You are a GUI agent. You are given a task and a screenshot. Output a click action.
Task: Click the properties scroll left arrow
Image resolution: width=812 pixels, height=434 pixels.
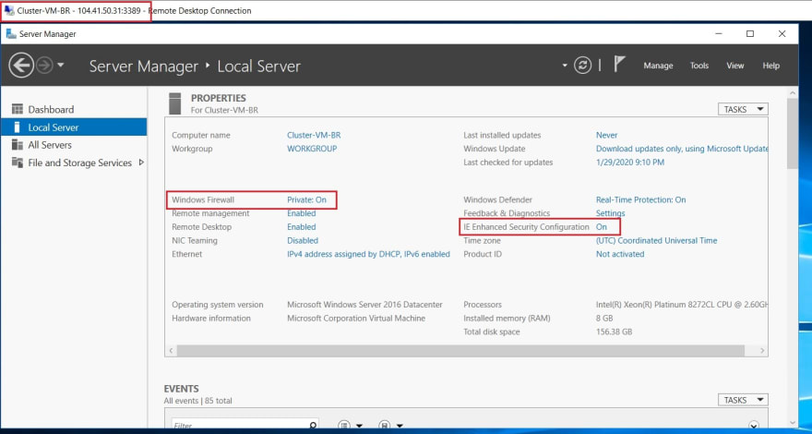click(171, 351)
